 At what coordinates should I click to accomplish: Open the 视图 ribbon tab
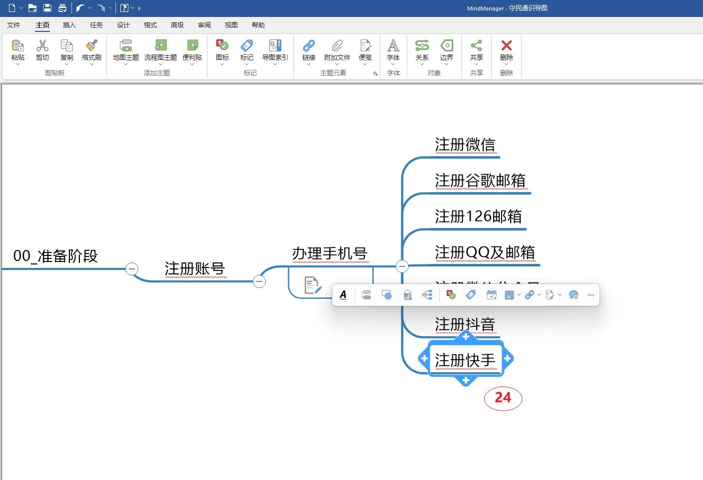tap(231, 25)
